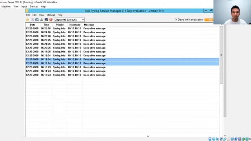Viewport: 251px width, 141px height.
Task: Select the log row with time 16:14:23
Action: click(x=122, y=71)
